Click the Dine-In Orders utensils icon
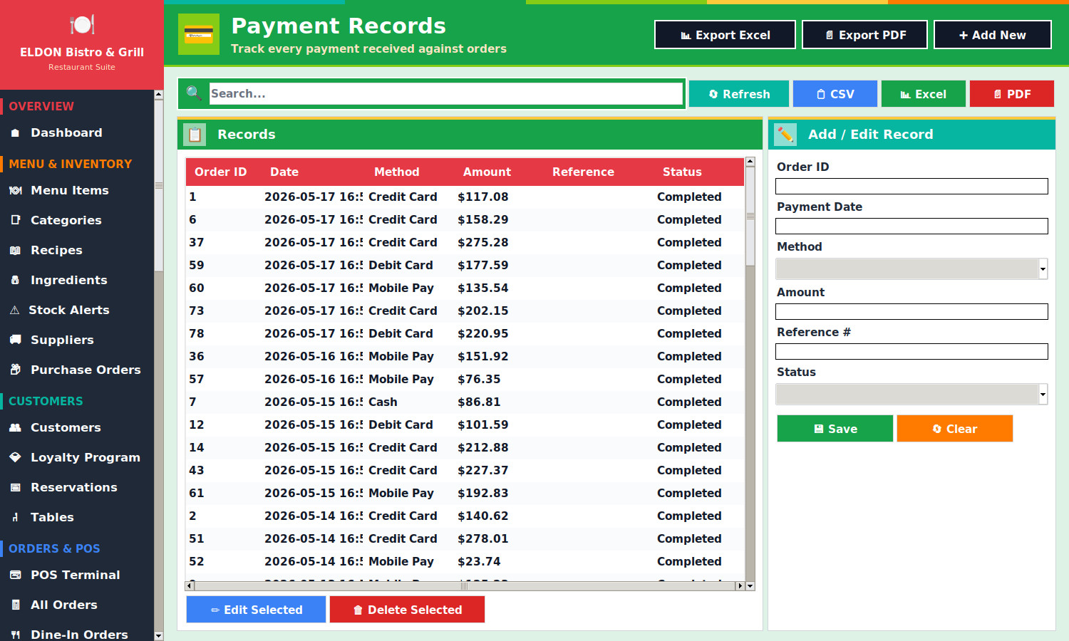 15,635
